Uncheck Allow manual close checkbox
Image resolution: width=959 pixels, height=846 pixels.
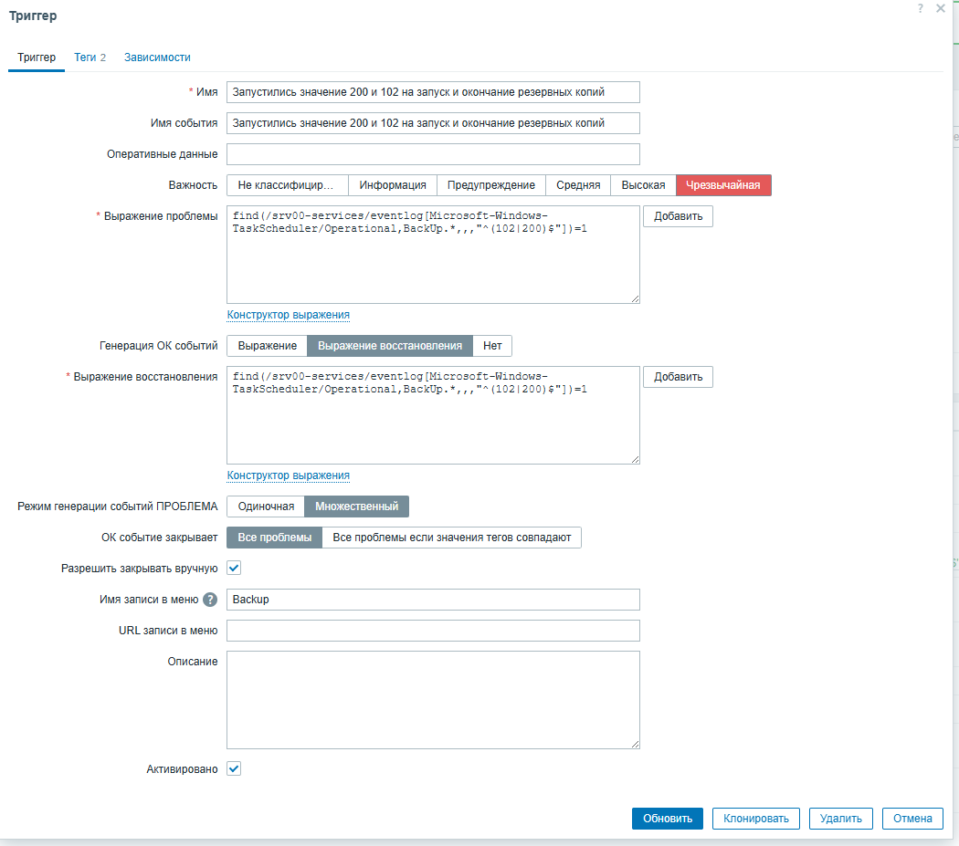(x=234, y=568)
